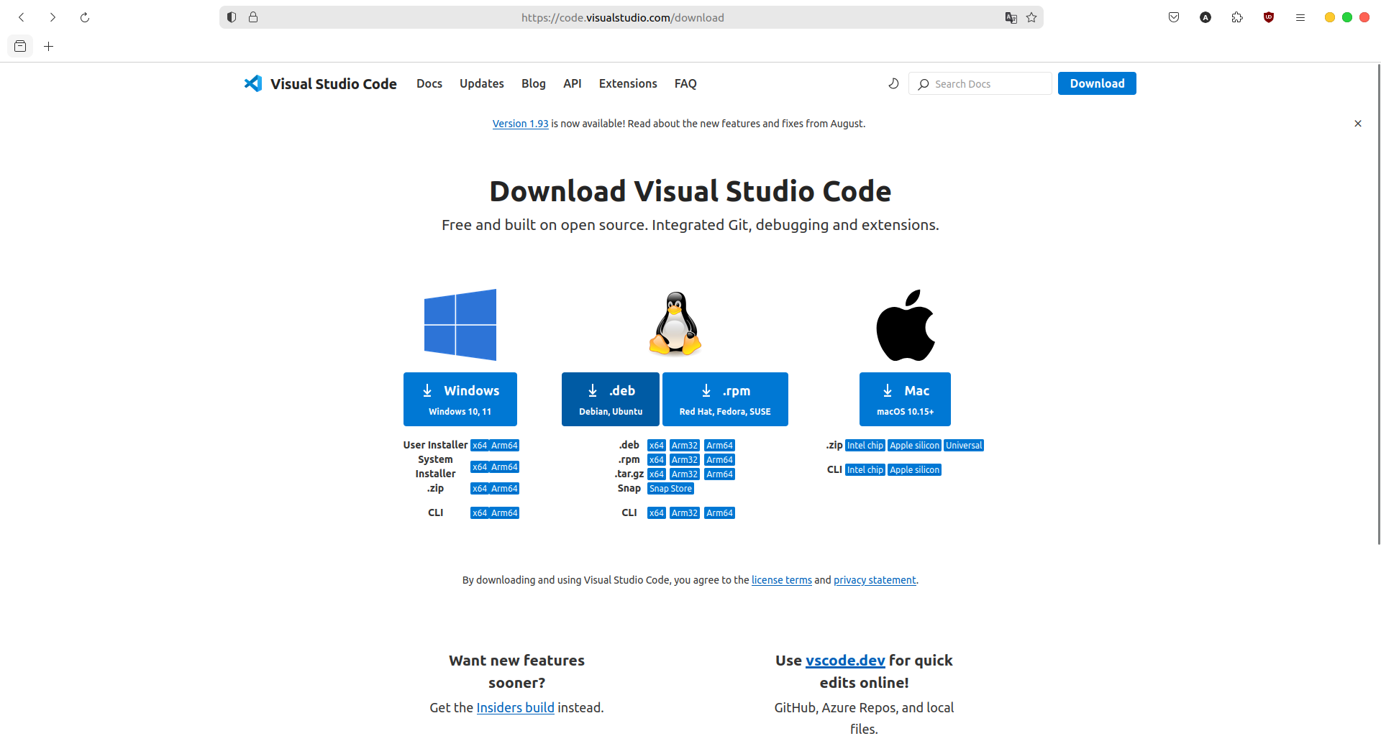Open the Extensions menu item
Viewport: 1381px width, 754px height.
(x=628, y=83)
